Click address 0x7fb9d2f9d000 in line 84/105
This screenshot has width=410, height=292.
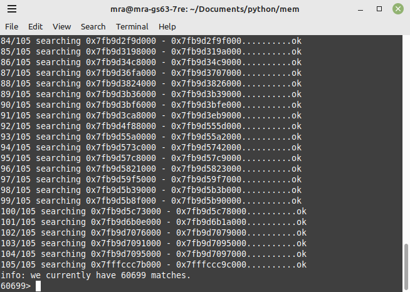click(121, 41)
